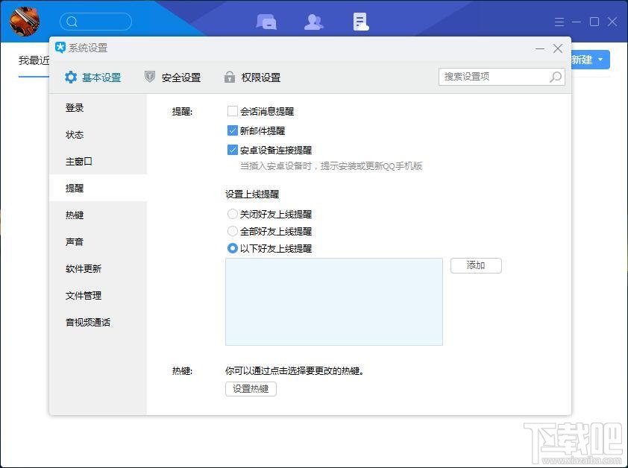Select the 全部好友上线提醒 radio option
This screenshot has height=468, width=628.
(233, 231)
